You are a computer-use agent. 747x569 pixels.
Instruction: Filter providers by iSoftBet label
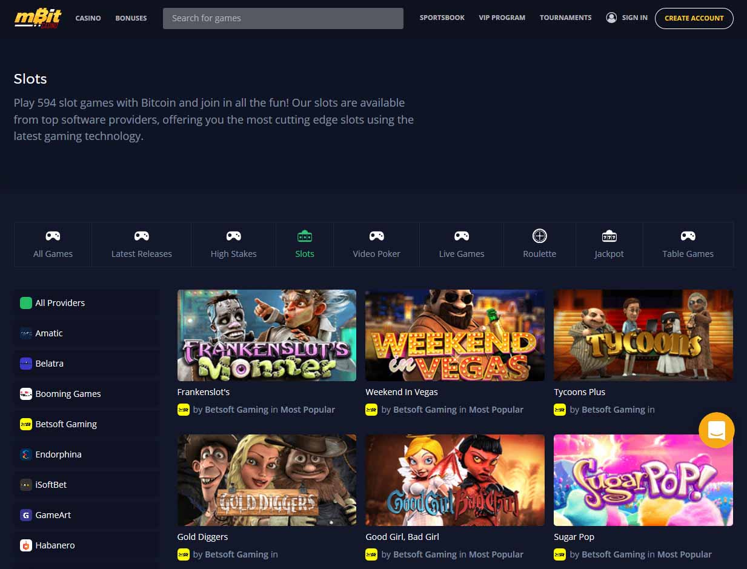(x=51, y=485)
